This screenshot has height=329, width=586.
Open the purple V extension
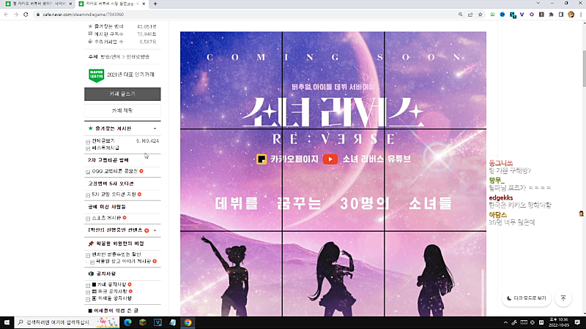(x=522, y=15)
